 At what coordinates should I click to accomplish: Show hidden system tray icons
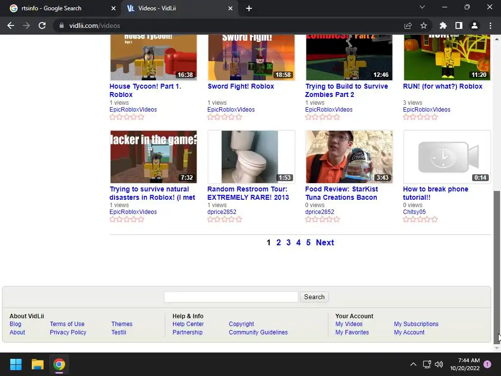[413, 364]
